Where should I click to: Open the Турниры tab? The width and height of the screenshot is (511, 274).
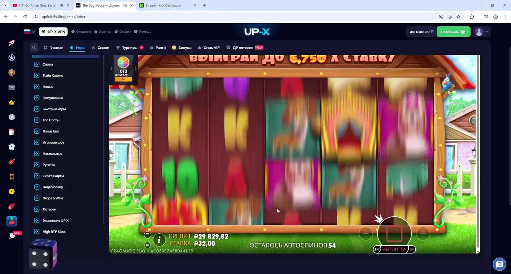click(x=130, y=48)
